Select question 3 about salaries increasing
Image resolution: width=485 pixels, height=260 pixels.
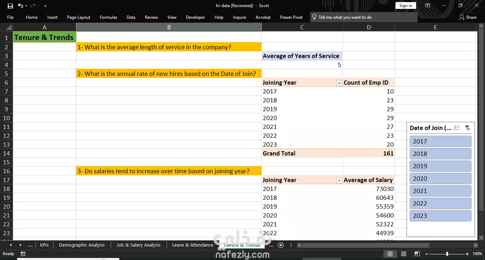point(169,171)
